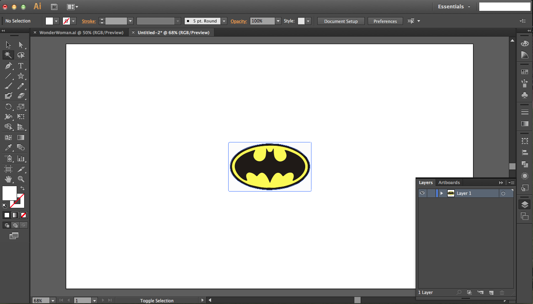Open the Stroke panel icon

525,112
